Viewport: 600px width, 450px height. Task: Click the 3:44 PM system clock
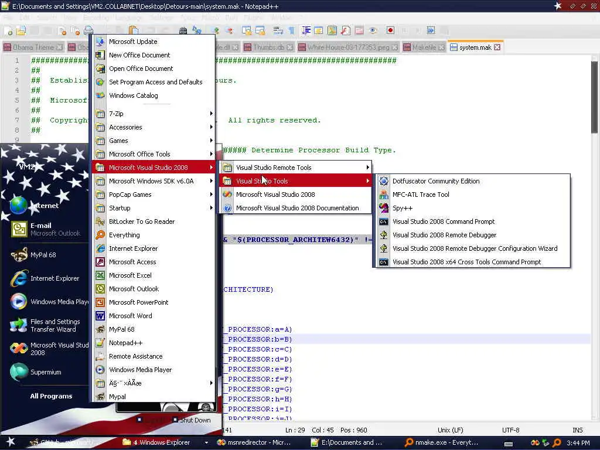coord(578,443)
